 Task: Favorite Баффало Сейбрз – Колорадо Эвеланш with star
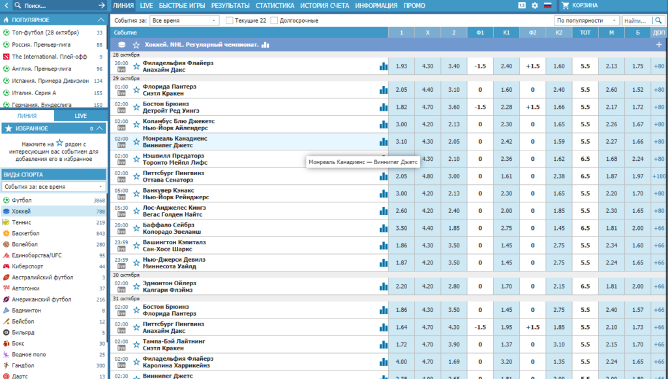point(136,229)
